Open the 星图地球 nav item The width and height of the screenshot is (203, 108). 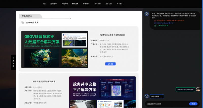coord(54,4)
